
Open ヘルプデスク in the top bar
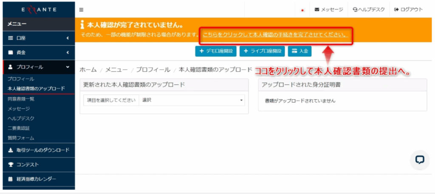[x=369, y=9]
